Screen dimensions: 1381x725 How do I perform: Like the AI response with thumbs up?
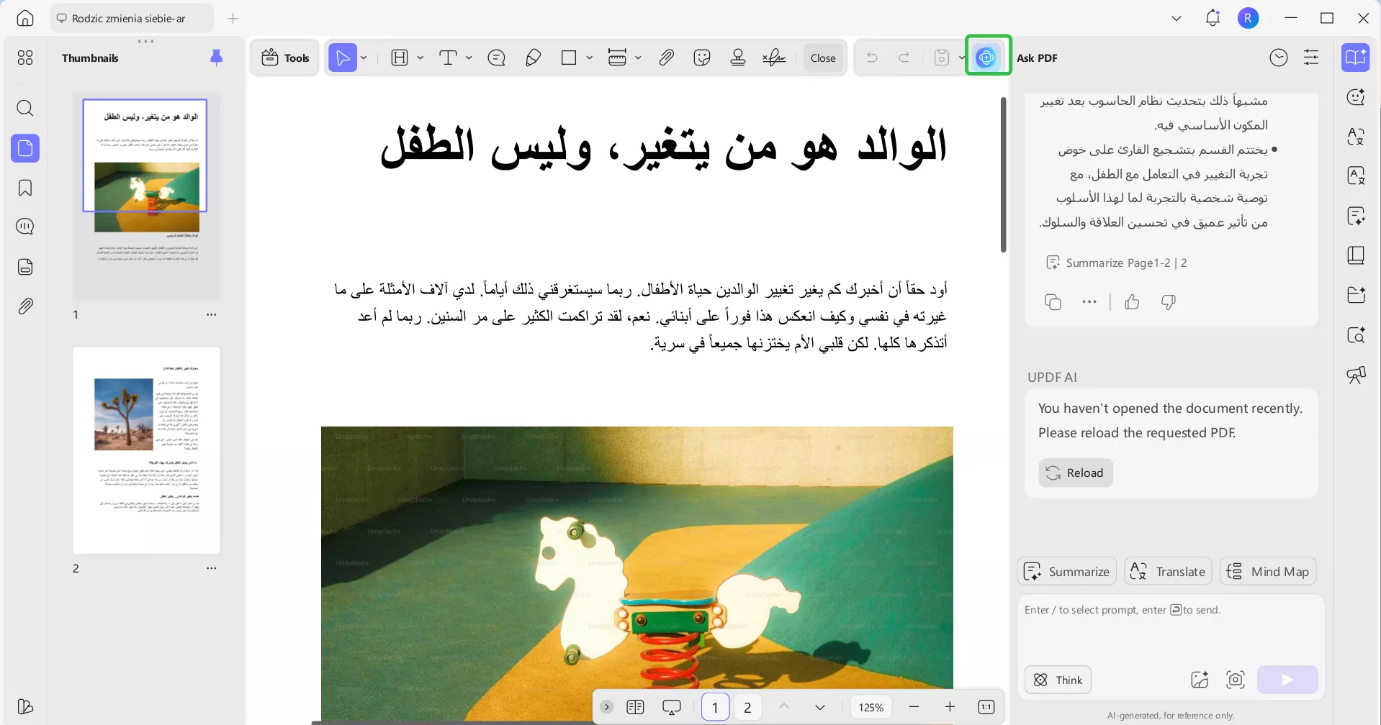click(1132, 302)
